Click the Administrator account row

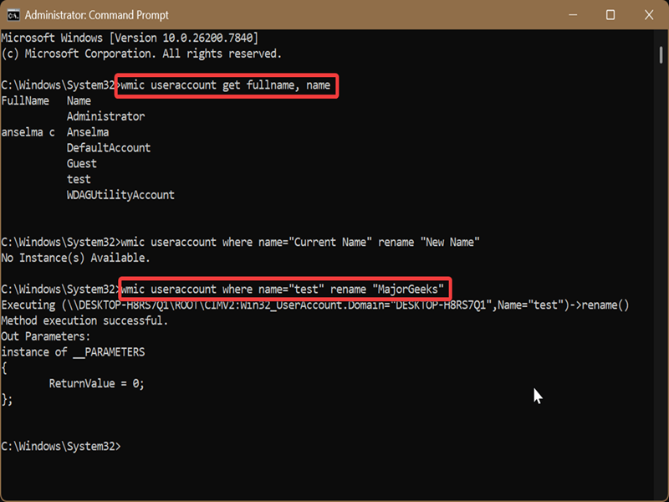[106, 116]
